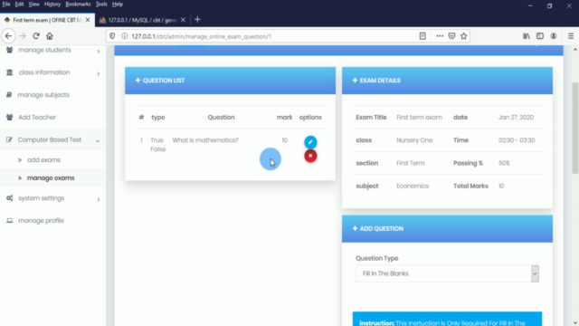579x326 pixels.
Task: Open the manage profile link
Action: pos(41,221)
